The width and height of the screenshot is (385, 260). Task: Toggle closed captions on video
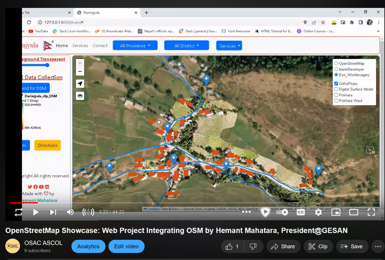301,212
